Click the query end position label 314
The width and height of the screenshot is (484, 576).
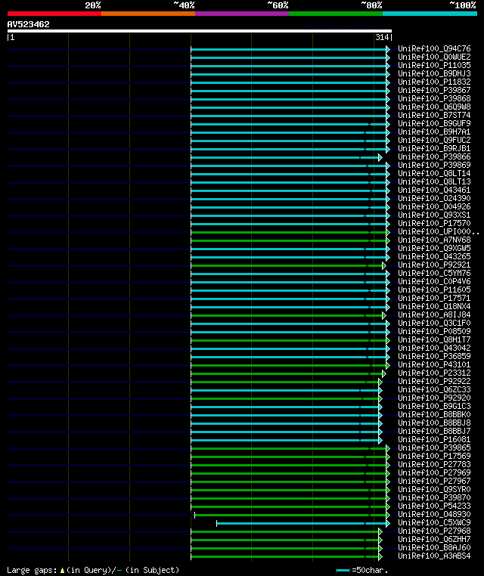click(x=382, y=37)
